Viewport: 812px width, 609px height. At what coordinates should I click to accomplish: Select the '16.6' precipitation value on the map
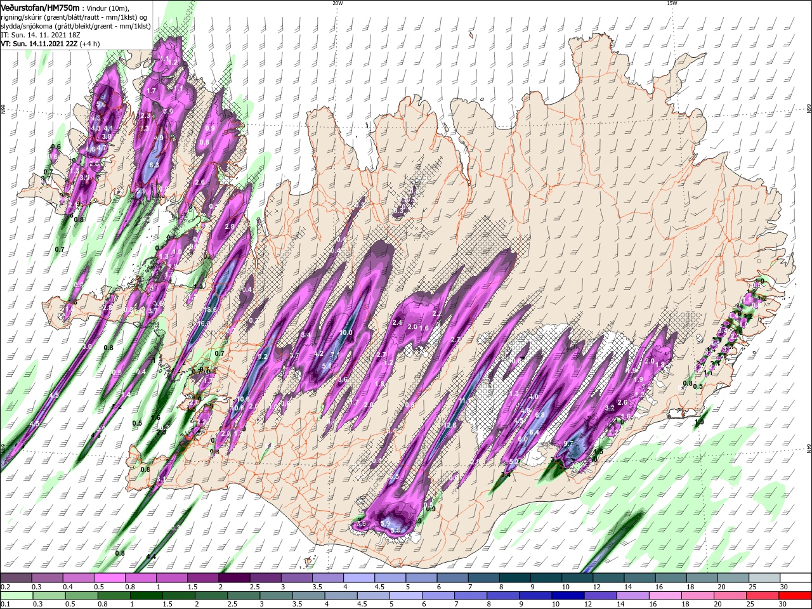(x=211, y=310)
